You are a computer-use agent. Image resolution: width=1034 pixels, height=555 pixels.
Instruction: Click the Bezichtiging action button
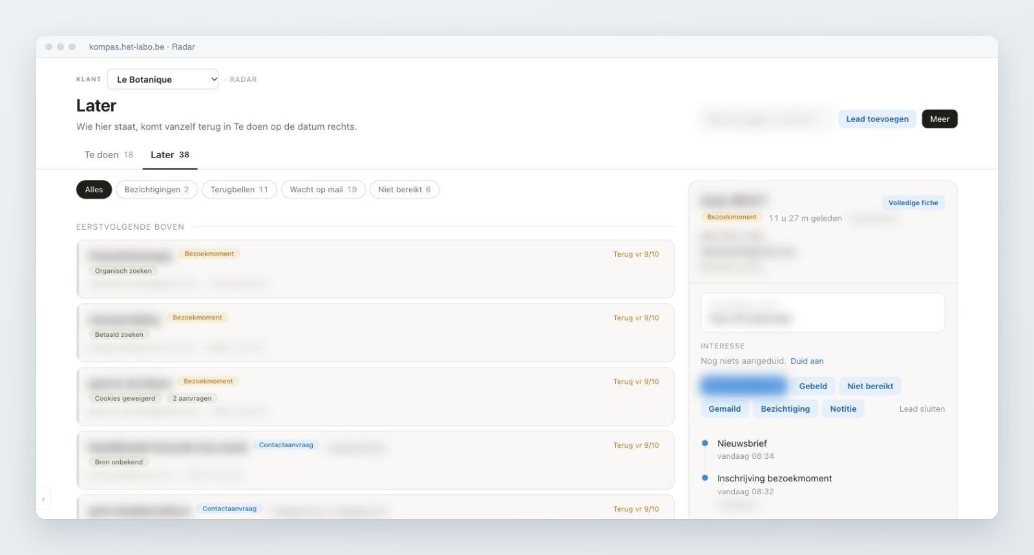[785, 409]
